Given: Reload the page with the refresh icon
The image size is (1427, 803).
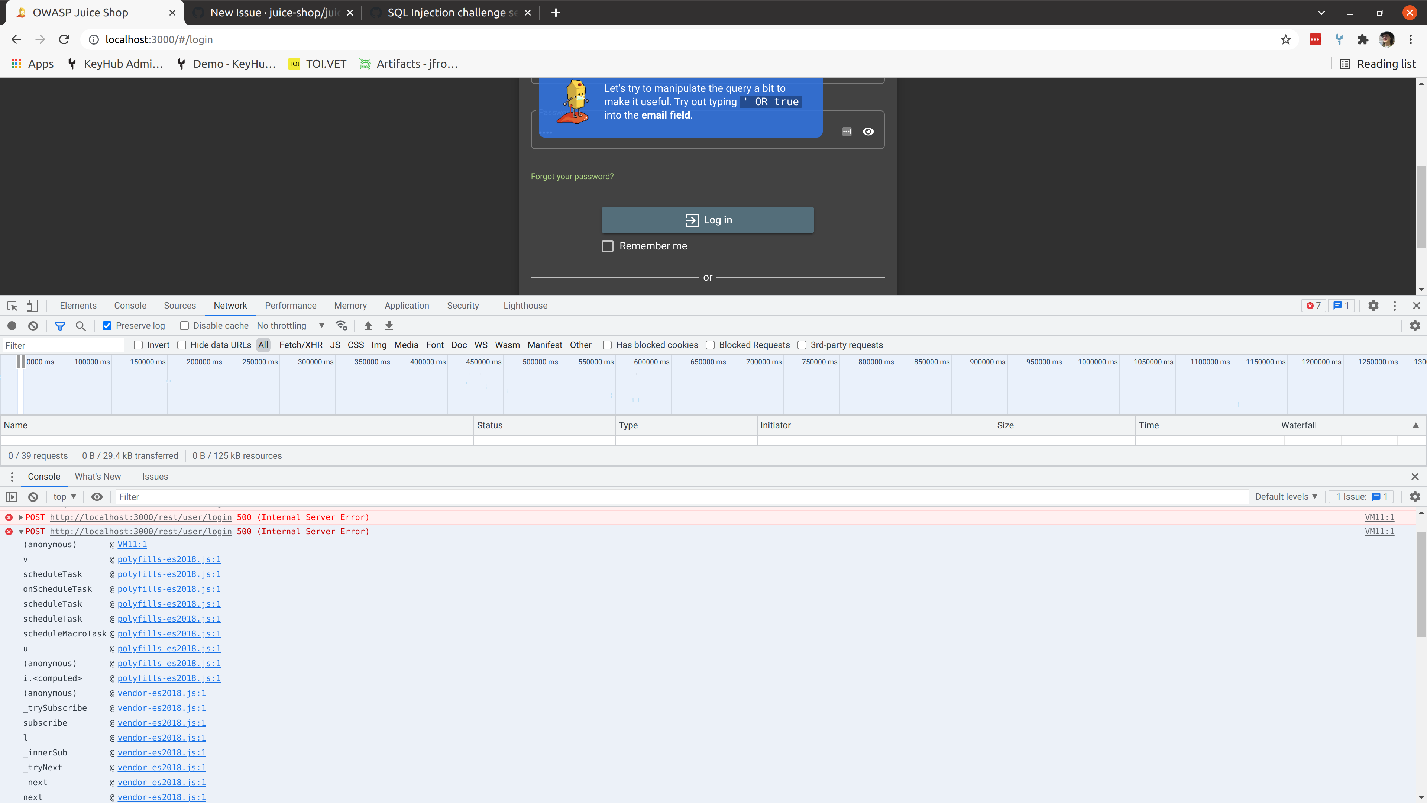Looking at the screenshot, I should (x=64, y=39).
